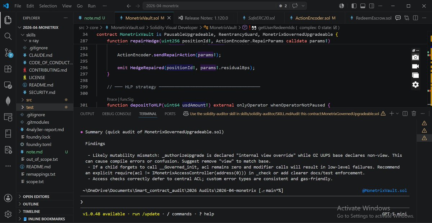Switch to Release Notes: 1.120.0 tab
432x223 pixels.
tap(206, 18)
